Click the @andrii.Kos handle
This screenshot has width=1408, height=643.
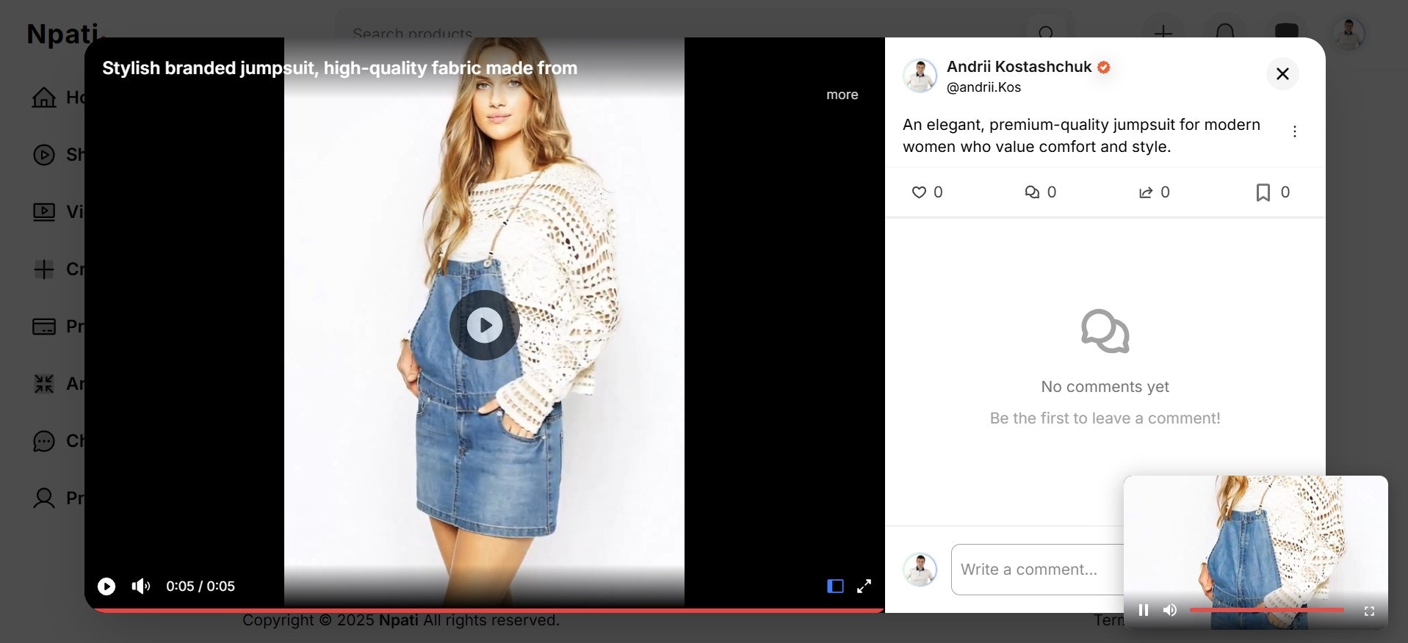click(983, 87)
